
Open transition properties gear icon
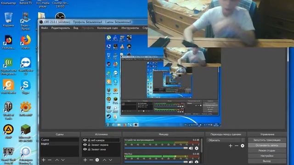(x=243, y=146)
